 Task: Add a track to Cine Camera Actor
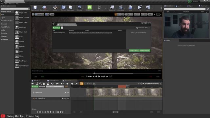64,99
